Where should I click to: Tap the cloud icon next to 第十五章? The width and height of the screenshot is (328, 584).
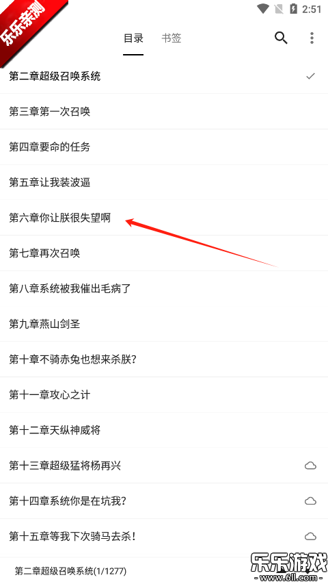(x=310, y=536)
